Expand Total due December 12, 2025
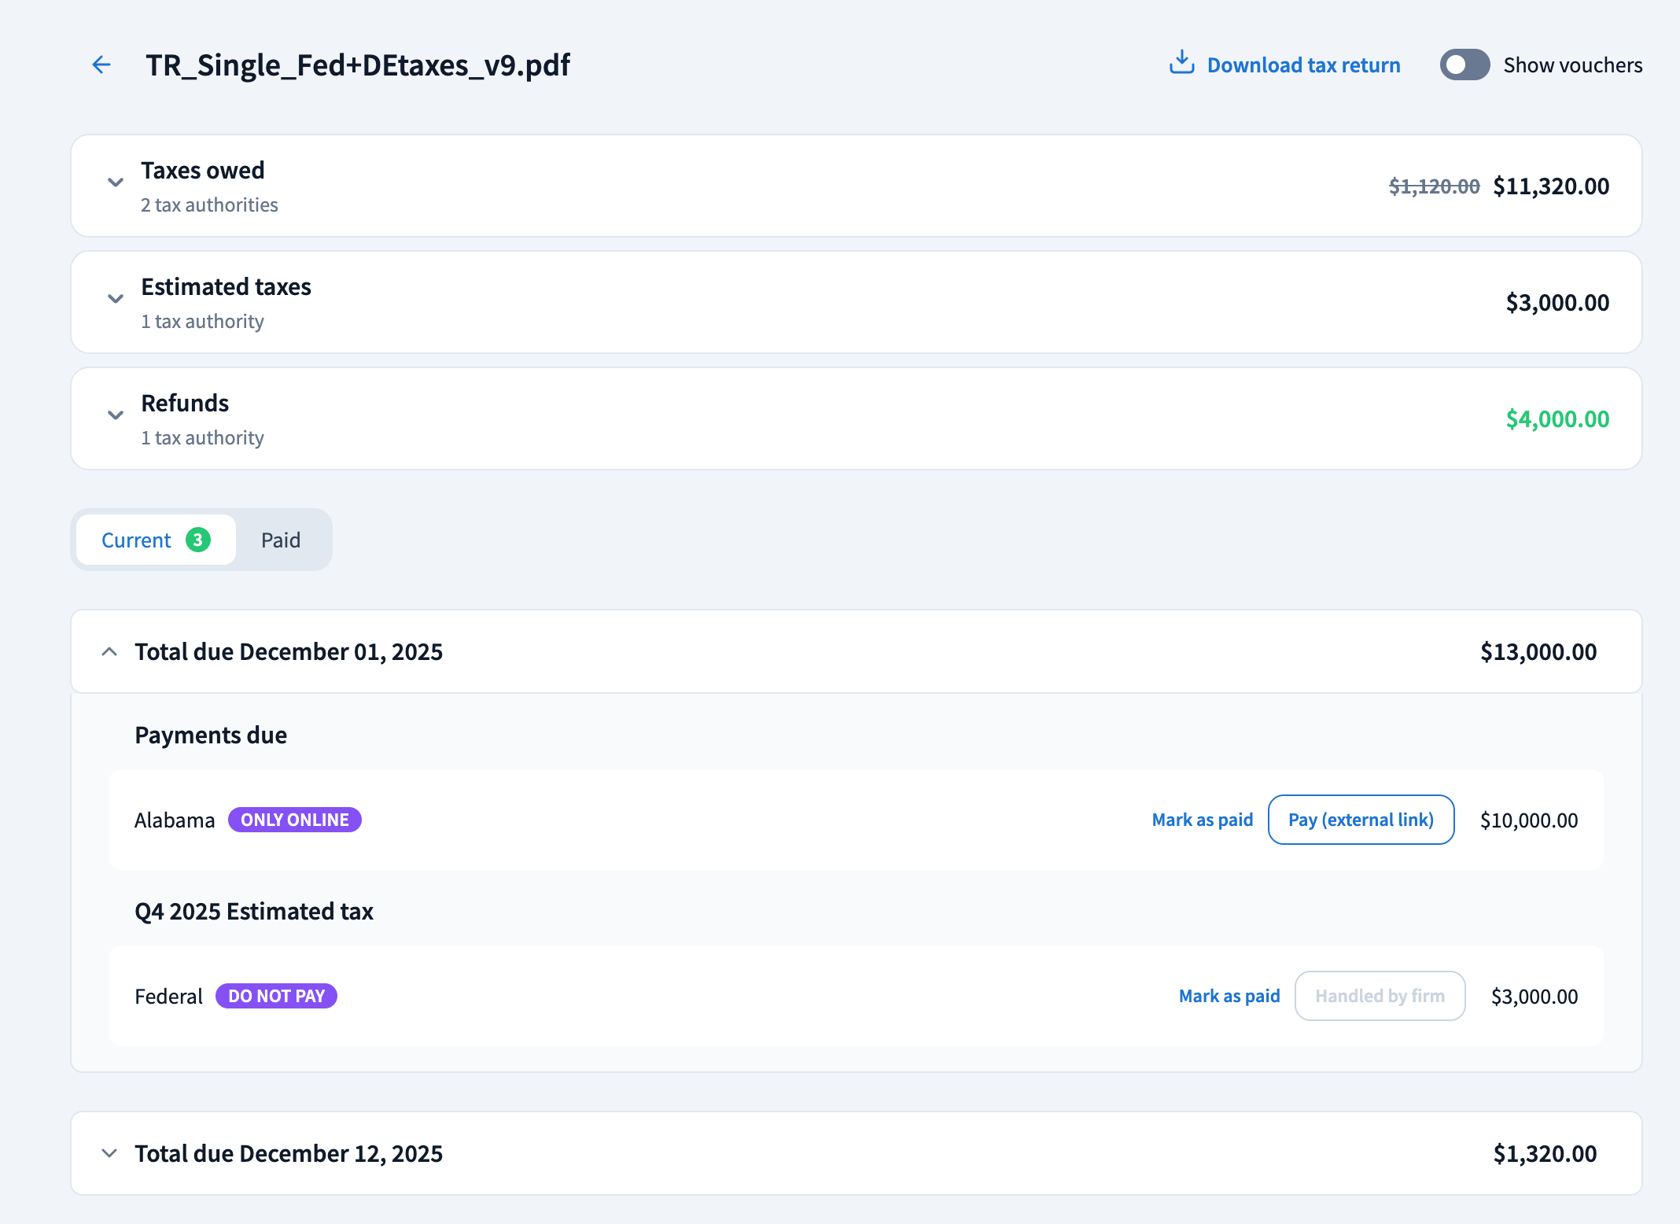Screen dimensions: 1680x1224 (x=110, y=1153)
